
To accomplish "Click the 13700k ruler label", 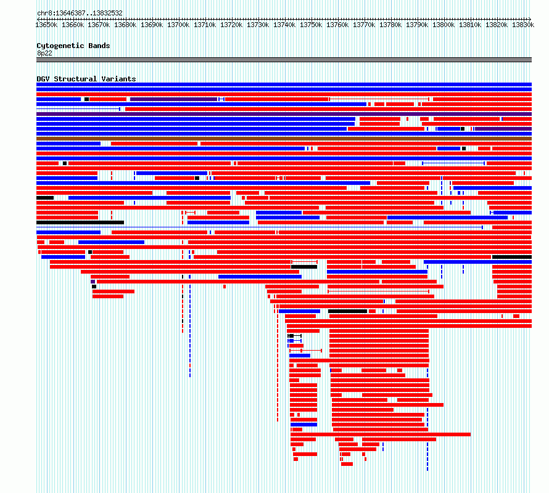I will [178, 25].
